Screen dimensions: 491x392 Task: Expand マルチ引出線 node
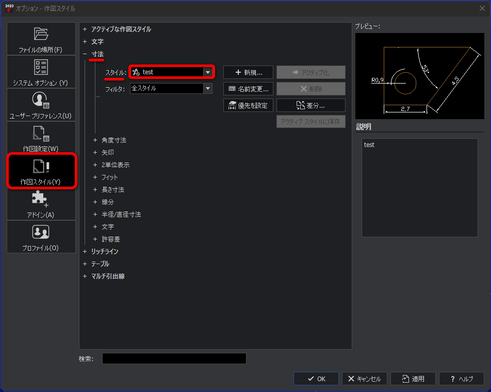(85, 276)
